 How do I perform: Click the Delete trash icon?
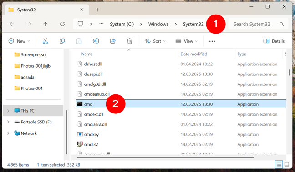(x=130, y=41)
